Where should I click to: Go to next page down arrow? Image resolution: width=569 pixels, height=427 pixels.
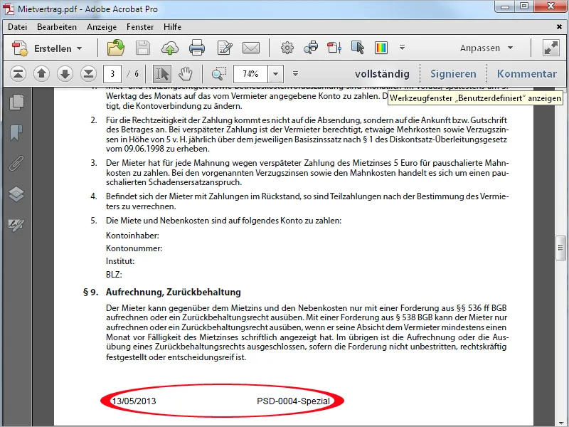point(65,74)
